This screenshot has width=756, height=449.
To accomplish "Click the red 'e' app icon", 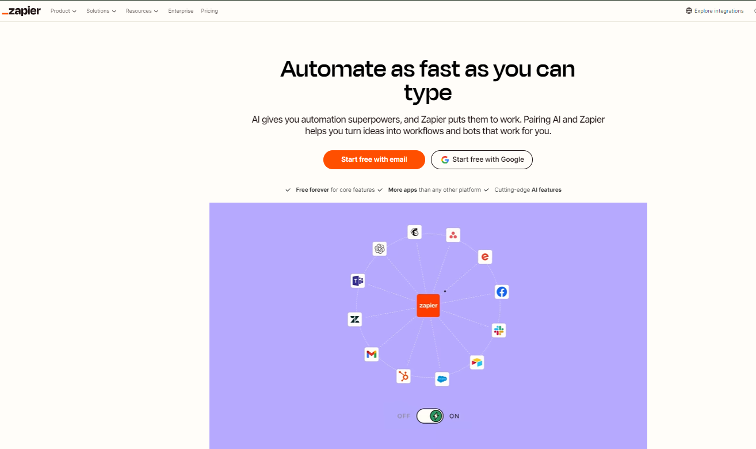I will (x=485, y=257).
